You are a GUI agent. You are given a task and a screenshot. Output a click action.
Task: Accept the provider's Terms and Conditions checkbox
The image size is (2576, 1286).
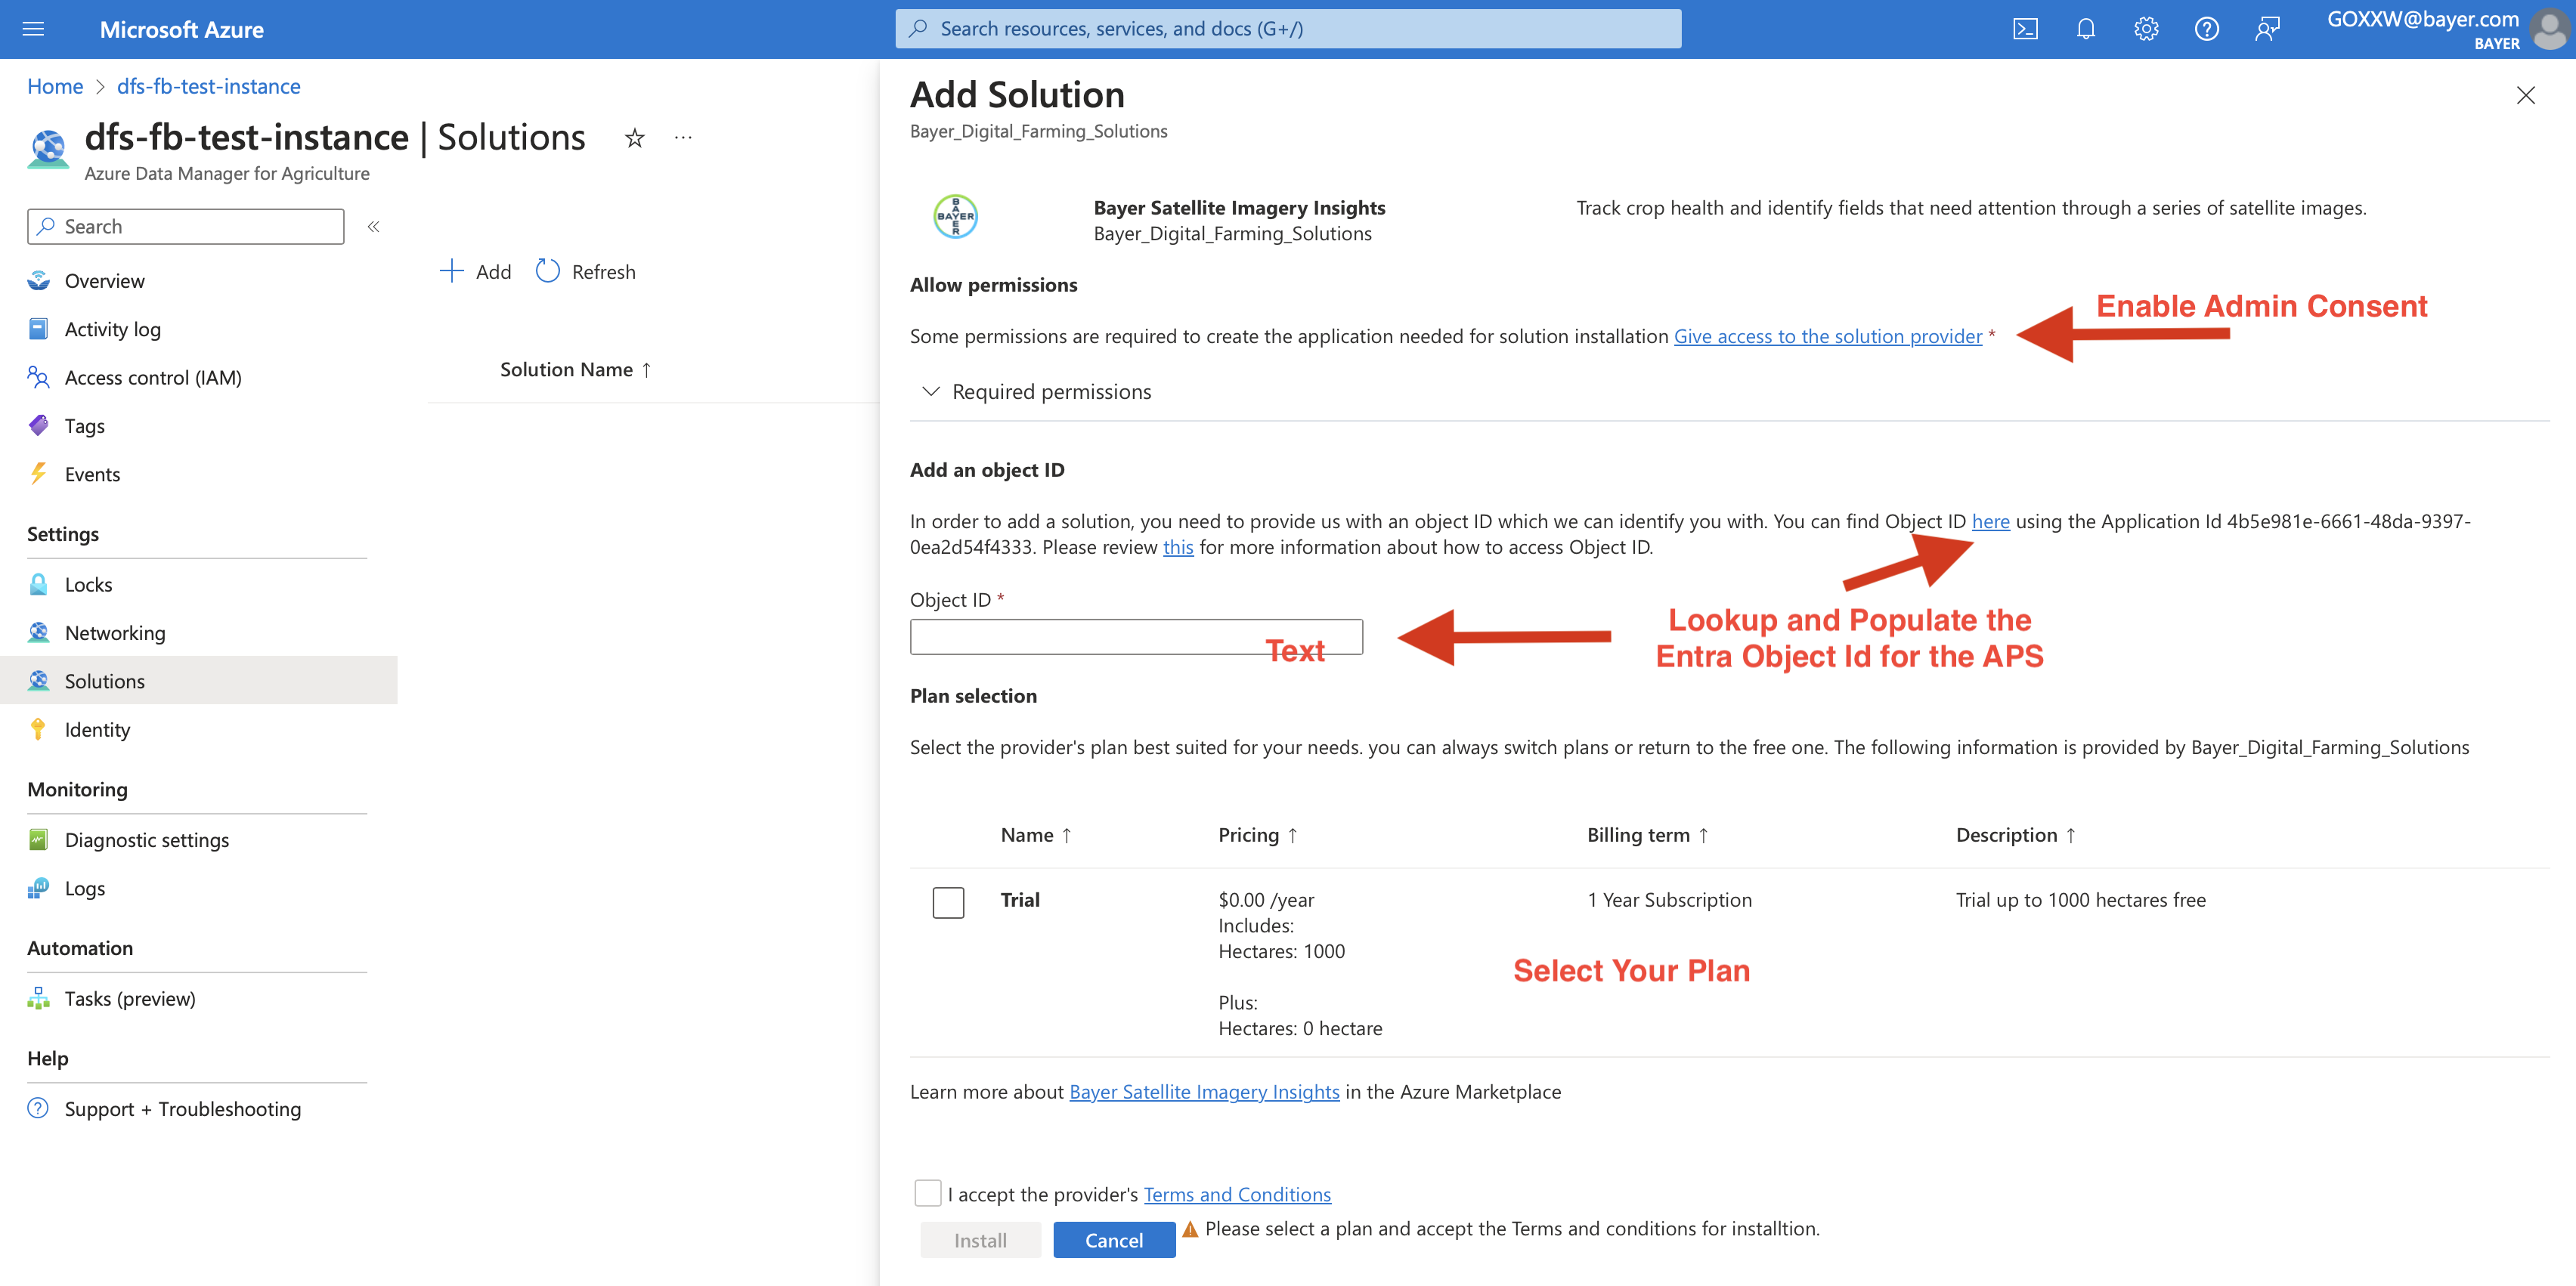[x=927, y=1193]
